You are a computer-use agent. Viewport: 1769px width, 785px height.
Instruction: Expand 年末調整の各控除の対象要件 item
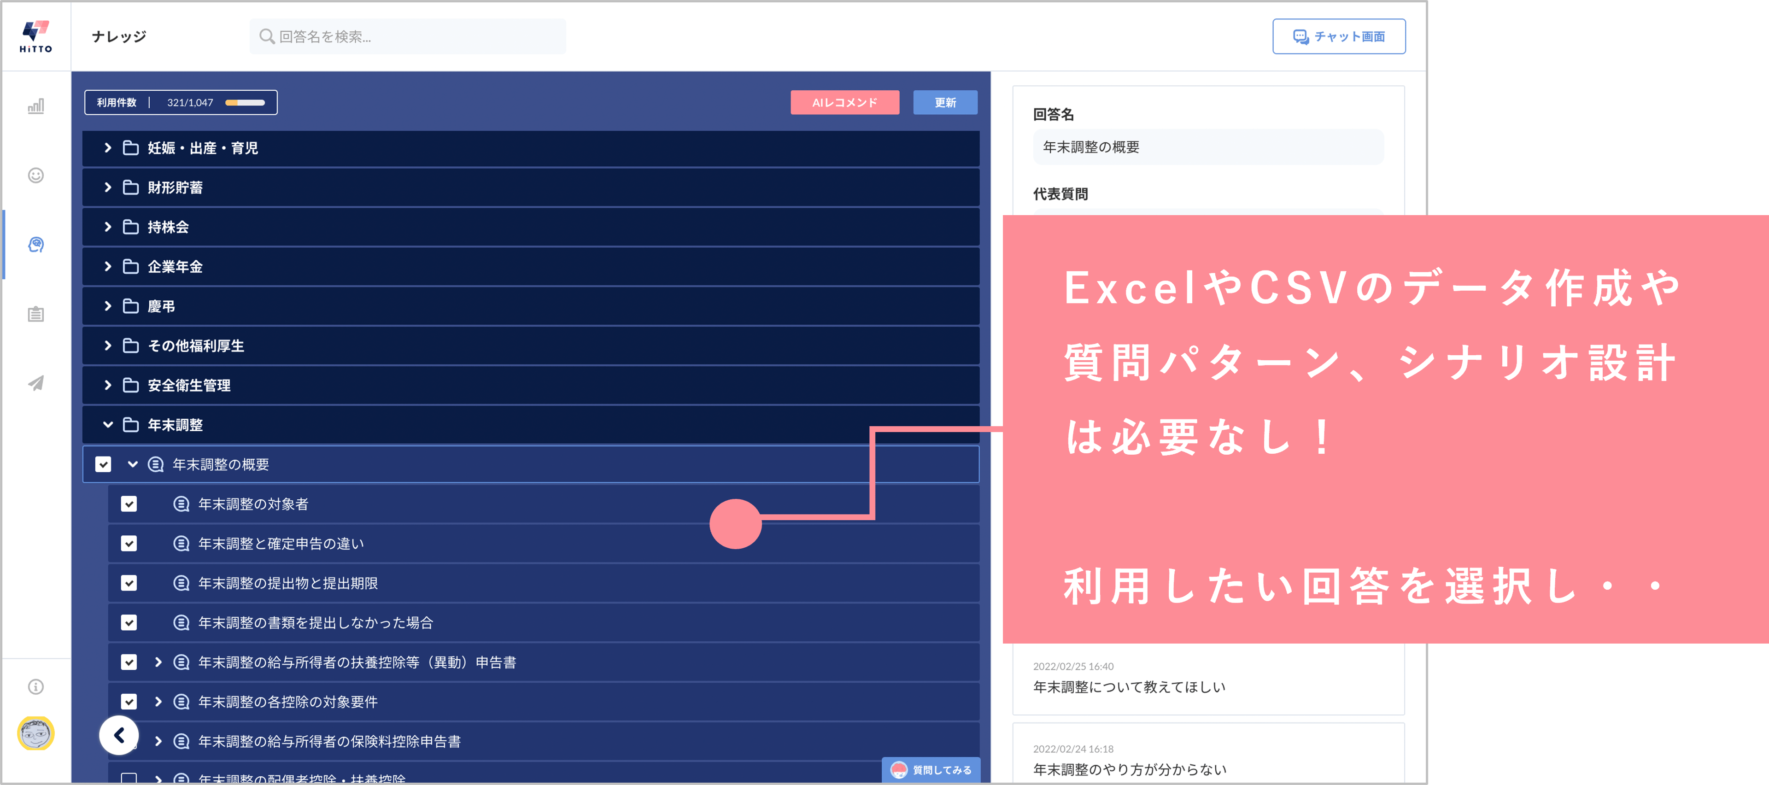tap(158, 701)
